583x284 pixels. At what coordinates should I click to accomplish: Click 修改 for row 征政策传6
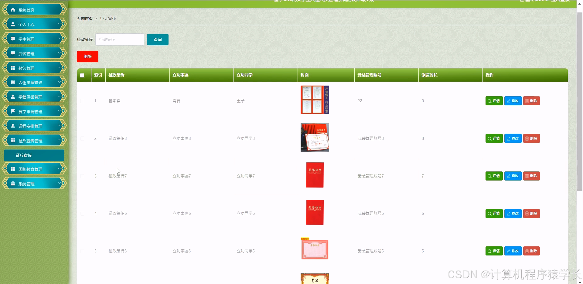tap(513, 213)
